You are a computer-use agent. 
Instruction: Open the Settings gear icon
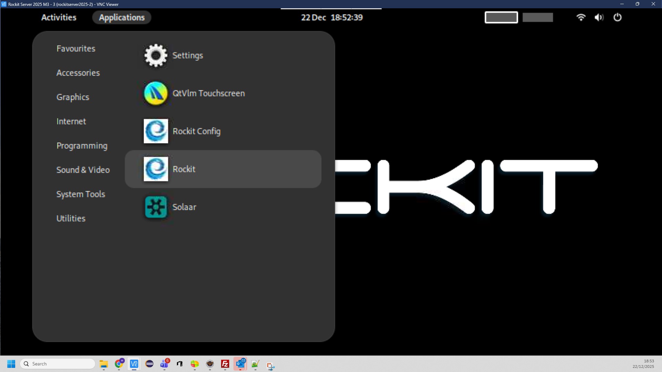(156, 55)
